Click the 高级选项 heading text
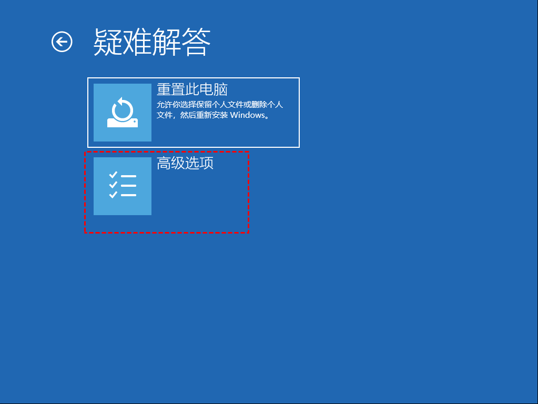The width and height of the screenshot is (538, 404). click(185, 163)
